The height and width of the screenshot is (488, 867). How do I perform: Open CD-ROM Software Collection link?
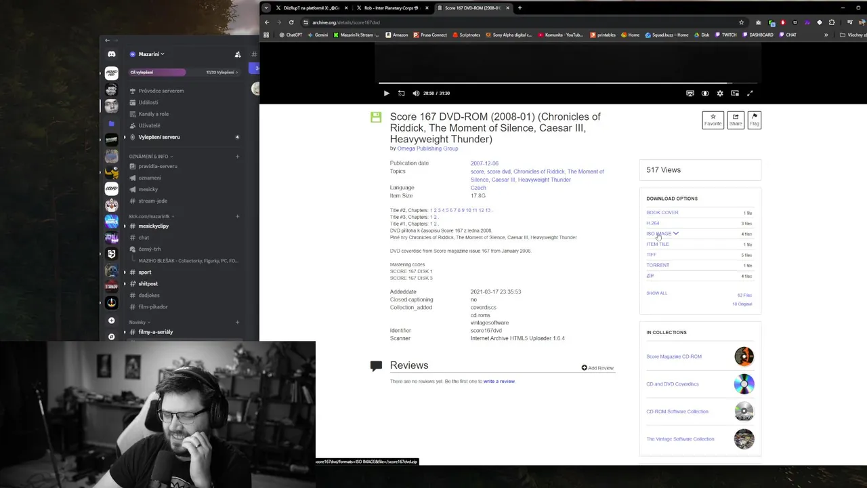pyautogui.click(x=677, y=411)
